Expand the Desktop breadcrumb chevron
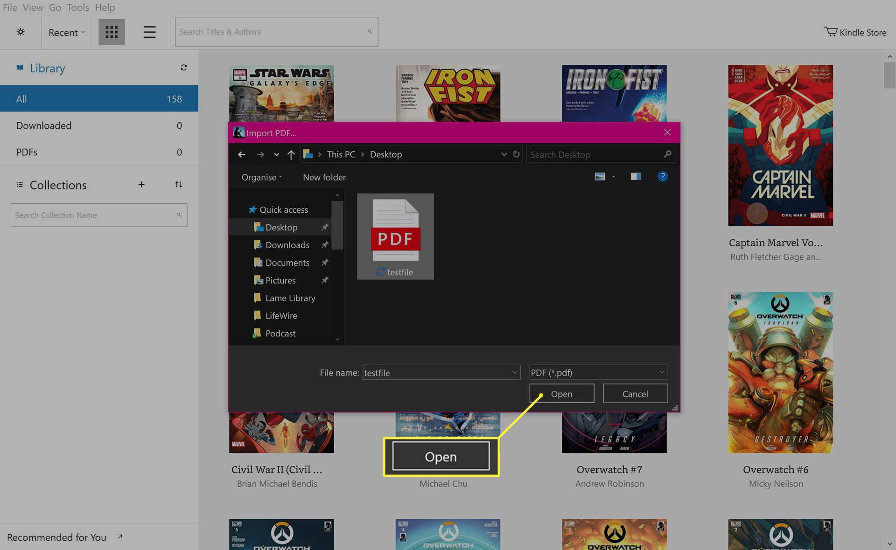Screen dimensions: 896x550 click(x=362, y=154)
